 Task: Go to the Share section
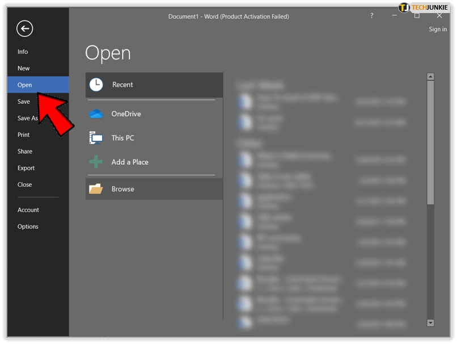[x=25, y=152]
